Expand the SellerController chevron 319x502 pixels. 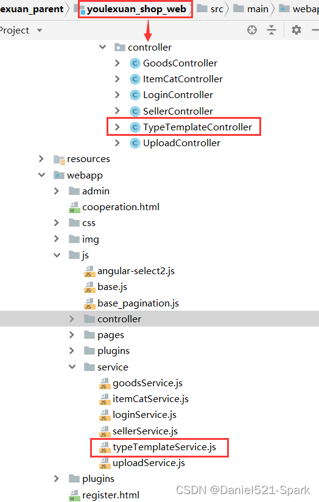click(x=117, y=111)
